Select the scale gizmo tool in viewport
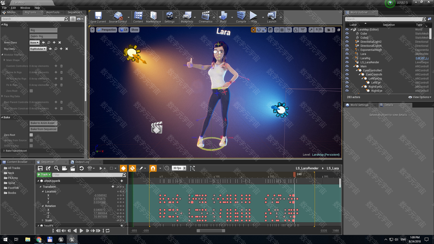Image resolution: width=434 pixels, height=244 pixels. coord(264,30)
